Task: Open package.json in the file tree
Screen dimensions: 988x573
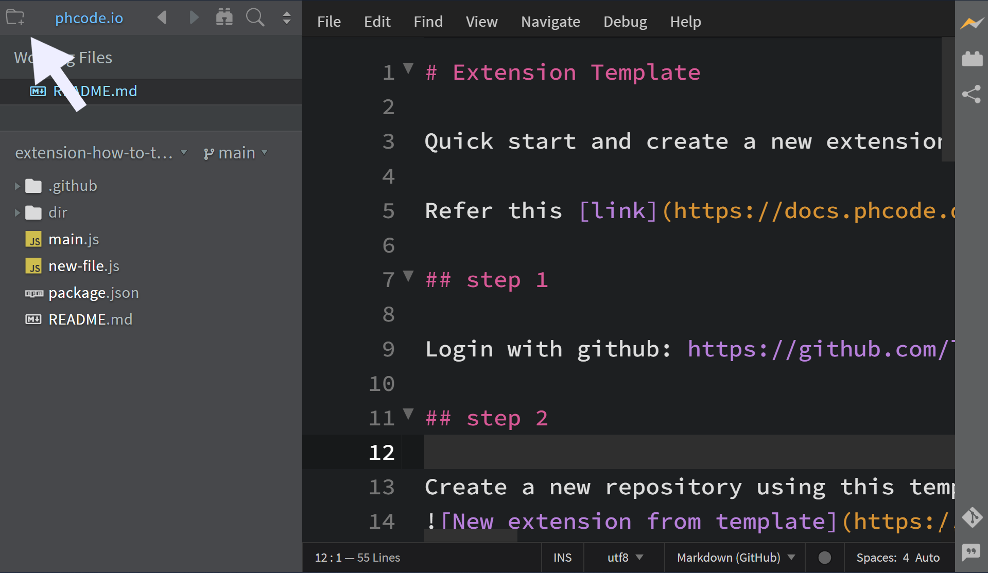Action: [x=94, y=293]
